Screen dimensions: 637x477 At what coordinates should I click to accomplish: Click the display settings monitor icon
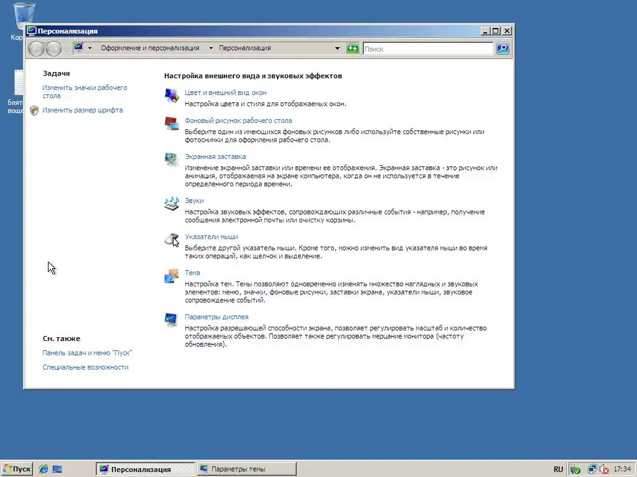coord(172,320)
